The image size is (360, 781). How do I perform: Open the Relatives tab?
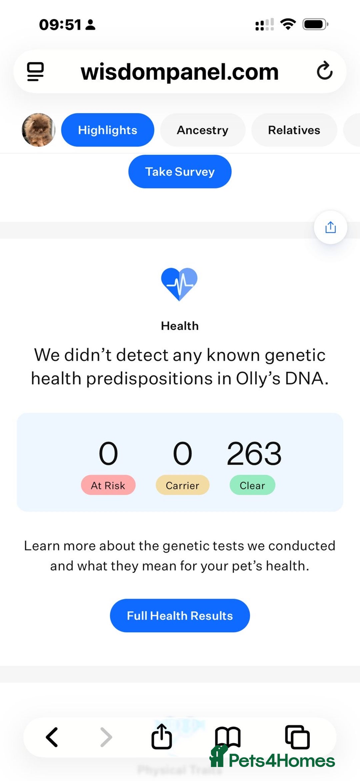pos(294,130)
